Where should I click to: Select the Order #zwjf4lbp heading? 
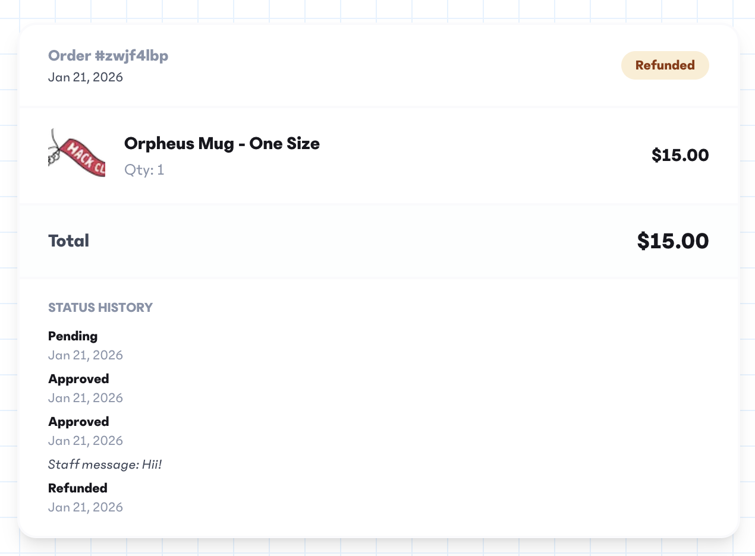(108, 56)
